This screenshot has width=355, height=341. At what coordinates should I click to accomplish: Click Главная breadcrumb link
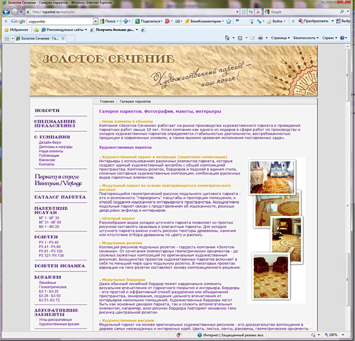pos(106,101)
